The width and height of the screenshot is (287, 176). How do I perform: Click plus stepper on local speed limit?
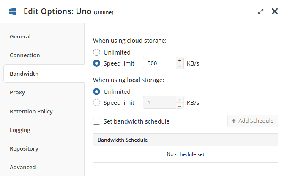coord(180,100)
